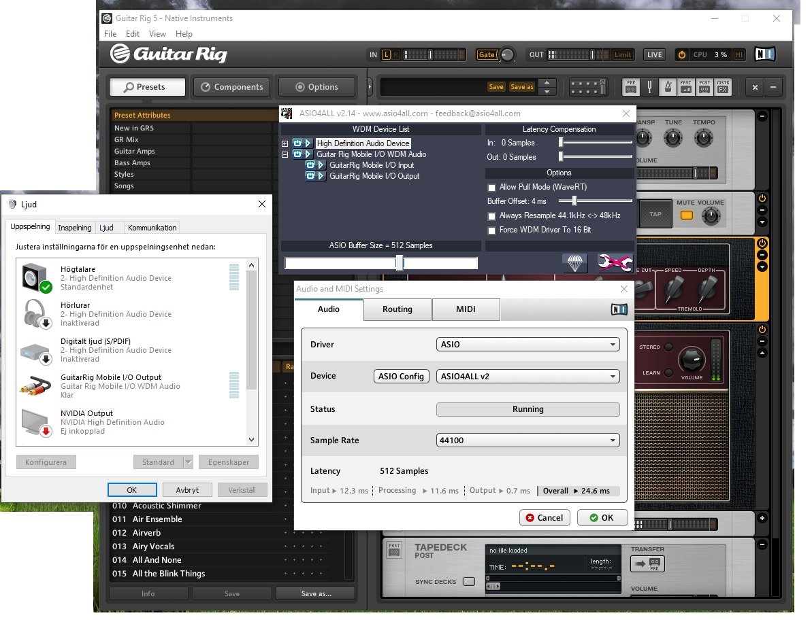Click the GuitarRig Mobile I/O Output cable icon
Image resolution: width=812 pixels, height=624 pixels.
[x=35, y=385]
